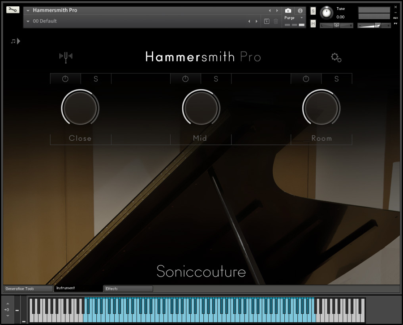Viewport: 403px width, 325px height.
Task: Go to next instrument arrow beside Hammersmith Pro
Action: click(277, 11)
